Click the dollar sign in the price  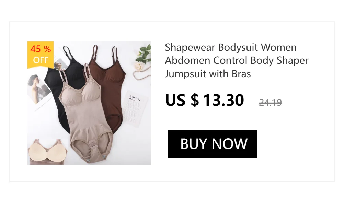pyautogui.click(x=195, y=100)
